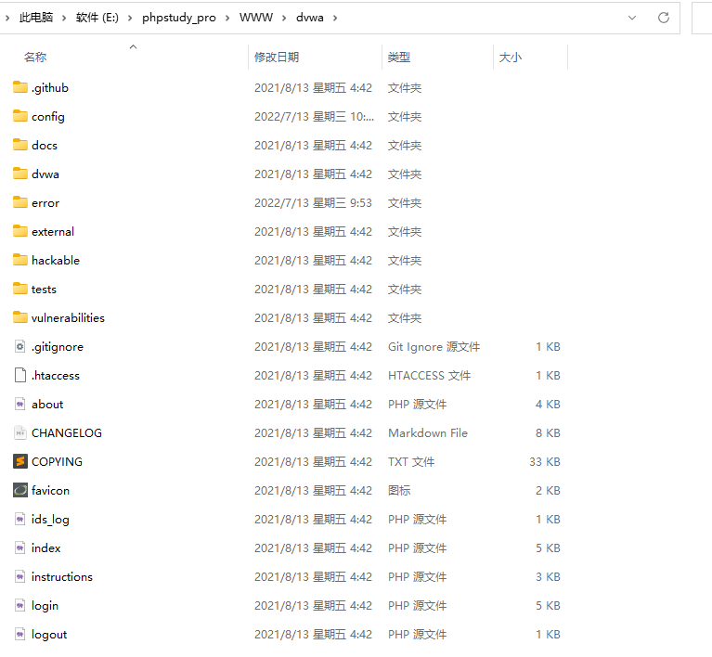Click the .gitignore file icon
The width and height of the screenshot is (712, 657).
pos(20,346)
